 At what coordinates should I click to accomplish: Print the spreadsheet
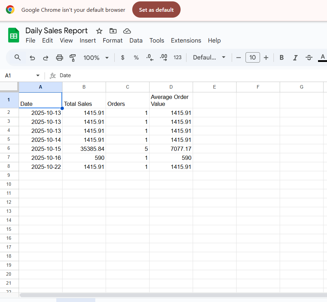click(x=59, y=58)
